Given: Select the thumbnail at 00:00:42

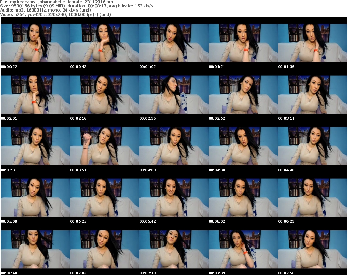Looking at the screenshot, I should pyautogui.click(x=105, y=43).
